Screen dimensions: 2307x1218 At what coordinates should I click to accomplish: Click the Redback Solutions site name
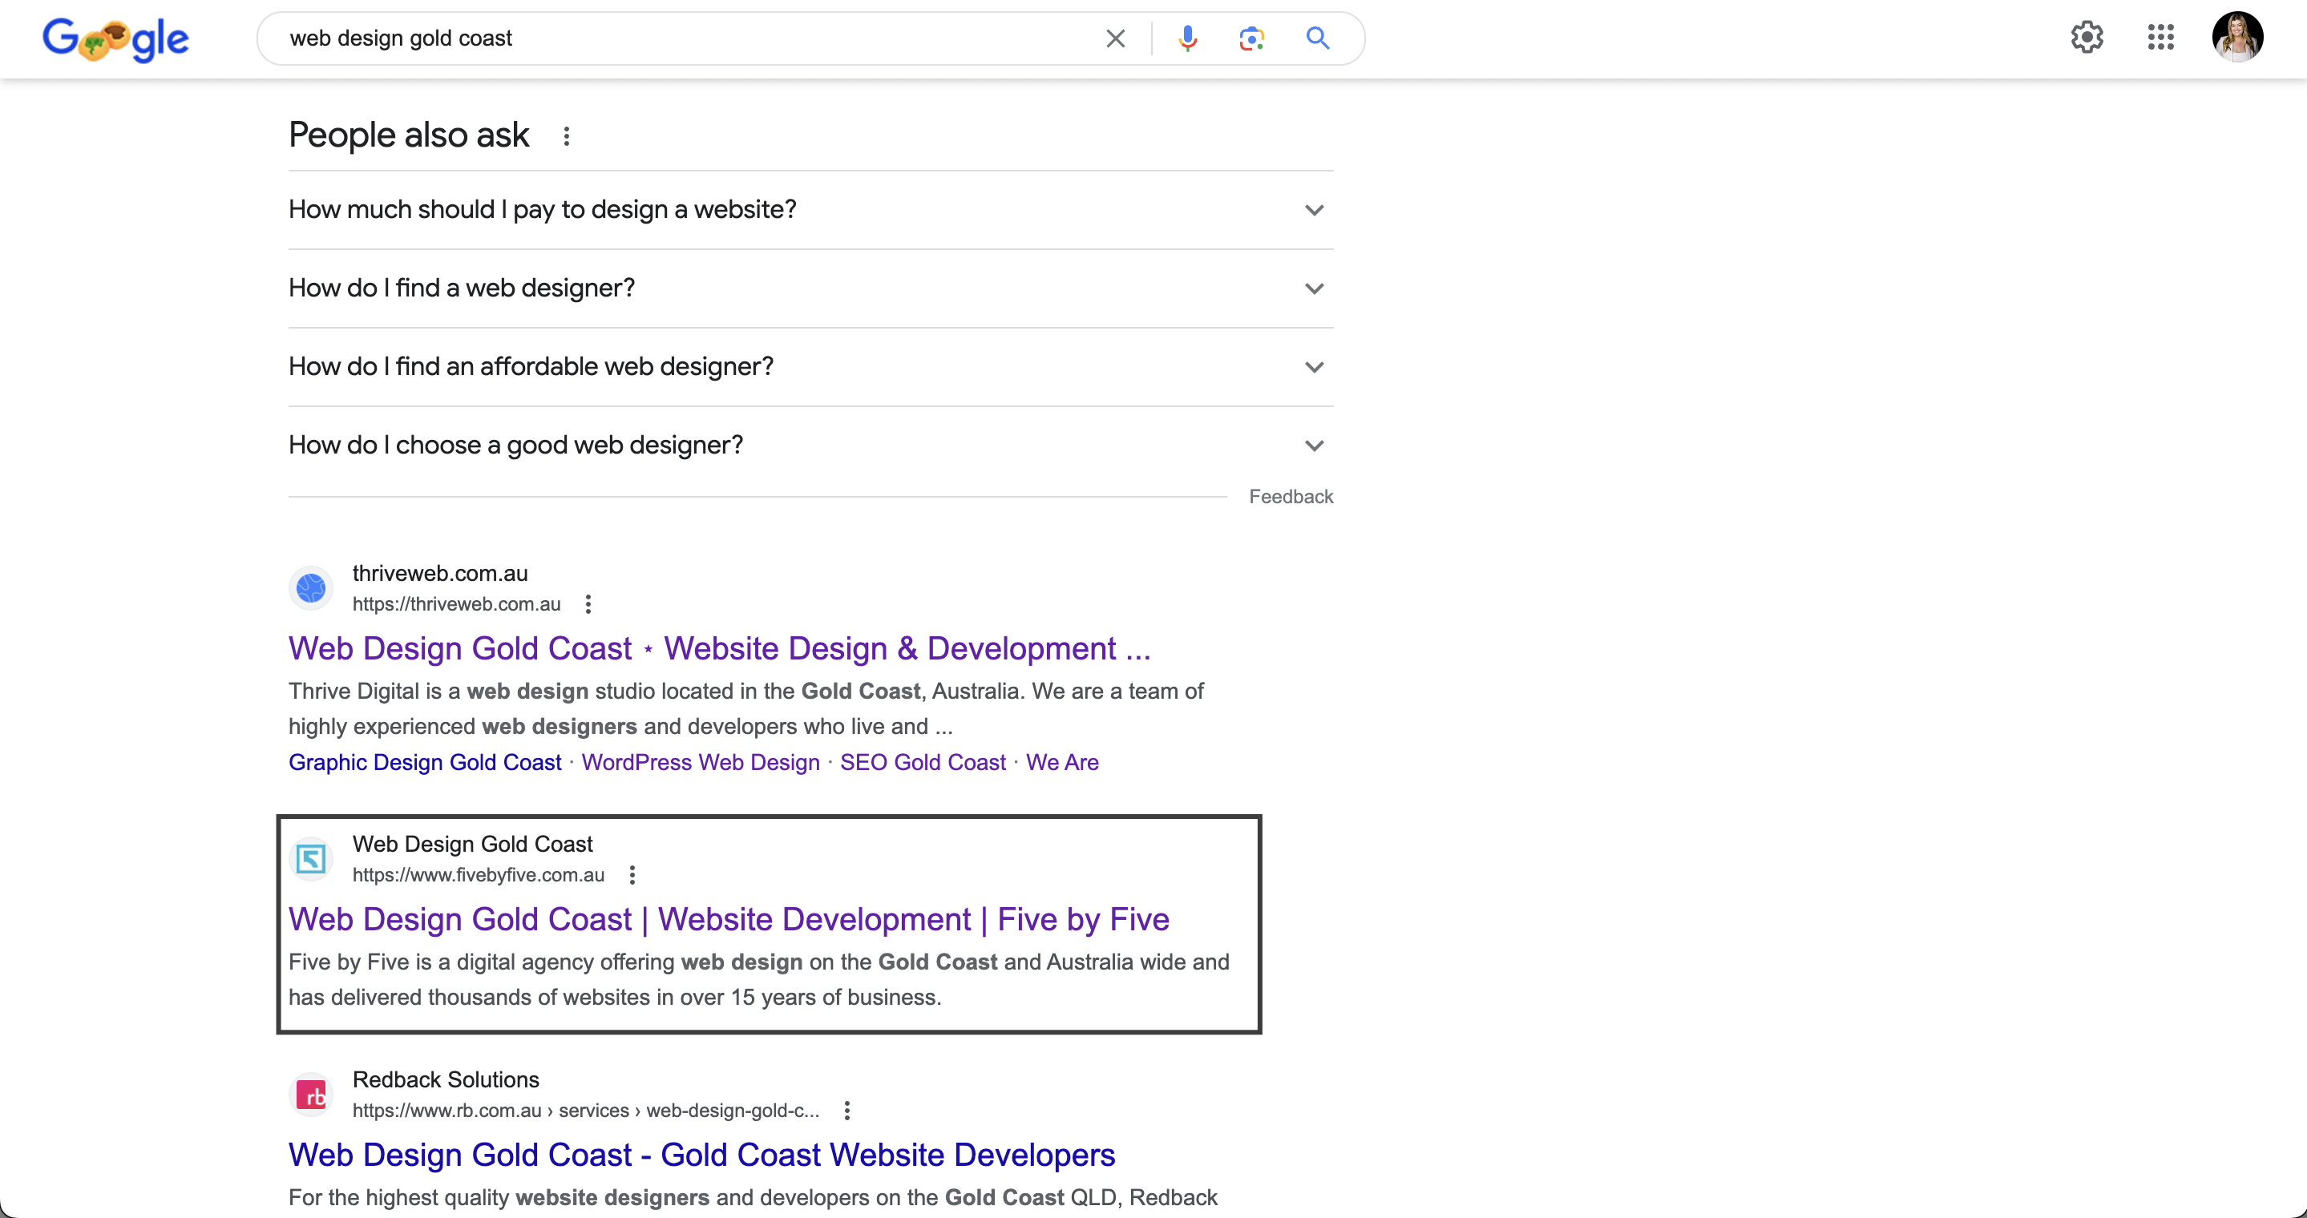(445, 1080)
